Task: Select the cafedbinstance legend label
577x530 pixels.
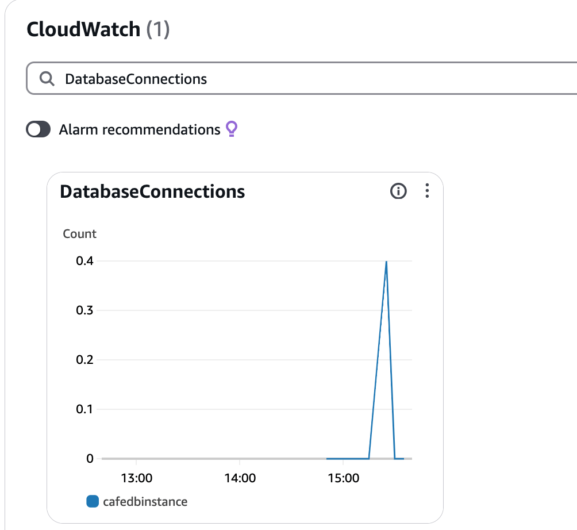Action: point(145,501)
